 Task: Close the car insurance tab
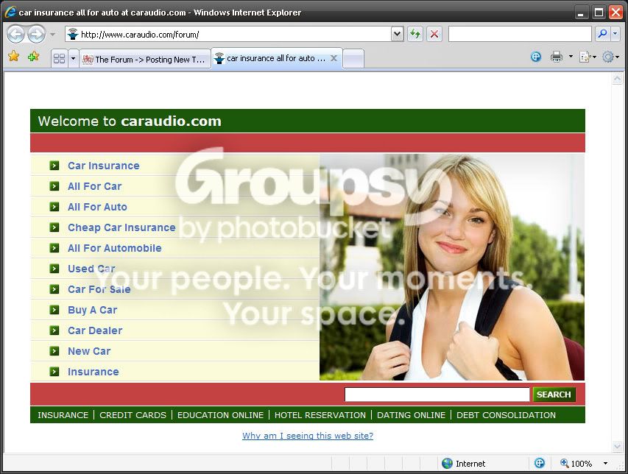click(334, 58)
